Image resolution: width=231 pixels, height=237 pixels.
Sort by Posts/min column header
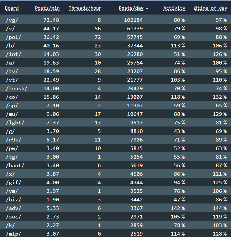click(47, 8)
